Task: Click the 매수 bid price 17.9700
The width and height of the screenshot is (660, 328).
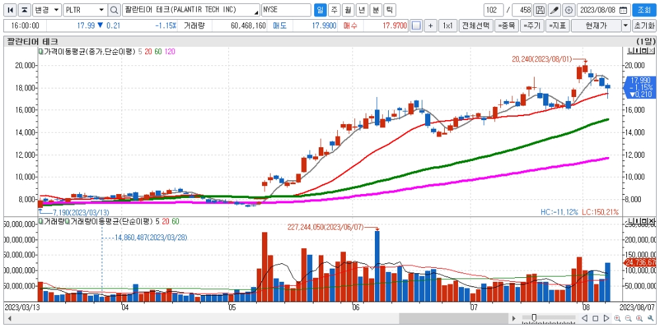Action: click(395, 26)
